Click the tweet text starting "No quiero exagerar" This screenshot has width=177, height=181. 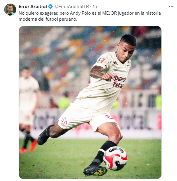tap(90, 16)
